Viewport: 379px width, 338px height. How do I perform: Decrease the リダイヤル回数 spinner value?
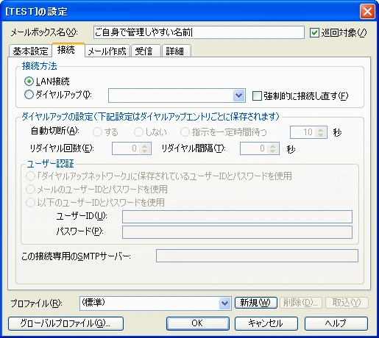point(145,151)
